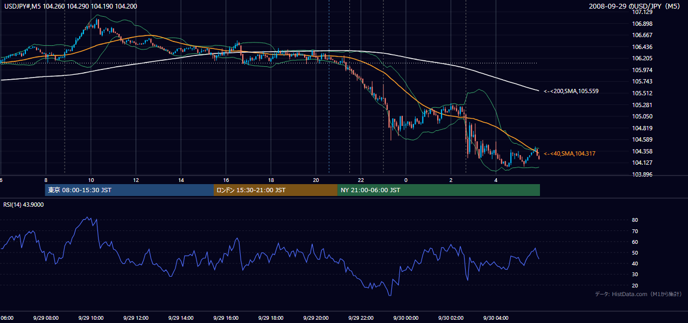Click the title '2008-09-29 のUSD/JPY (M5)'
The image size is (688, 323).
tap(635, 6)
